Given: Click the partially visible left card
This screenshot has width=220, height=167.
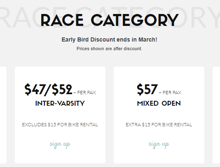Looking at the screenshot, I should pyautogui.click(x=3, y=115).
